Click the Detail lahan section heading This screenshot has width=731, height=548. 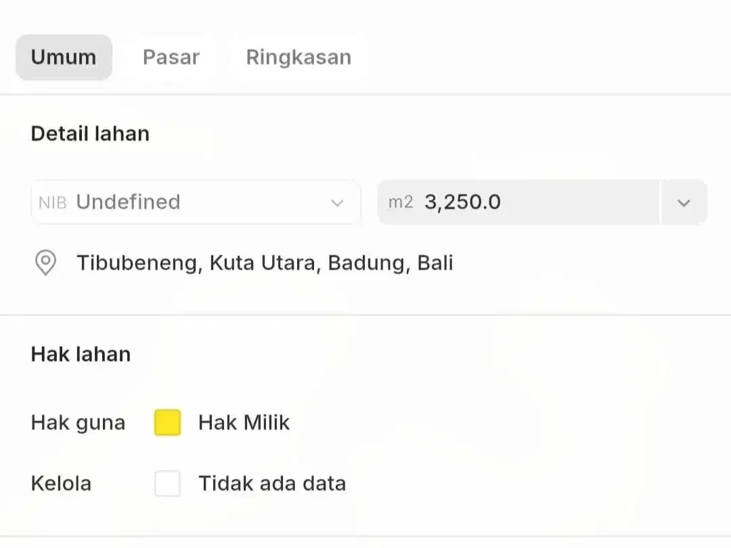click(x=91, y=134)
